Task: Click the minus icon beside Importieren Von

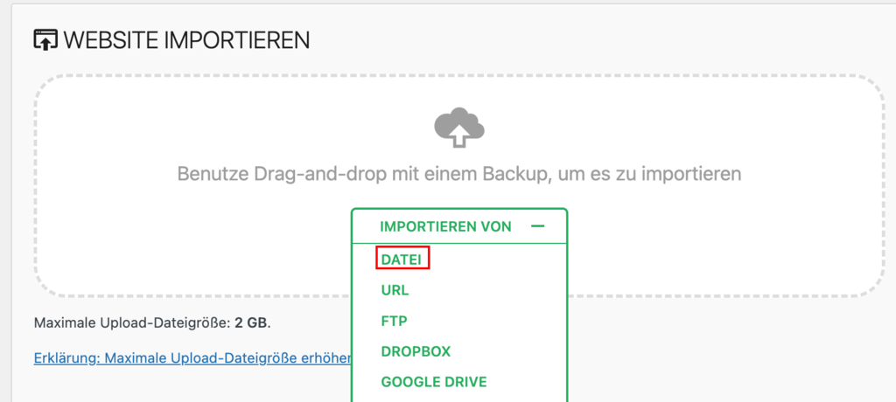Action: coord(537,226)
